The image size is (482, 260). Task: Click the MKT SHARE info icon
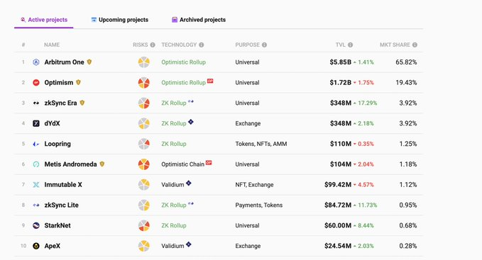[415, 45]
